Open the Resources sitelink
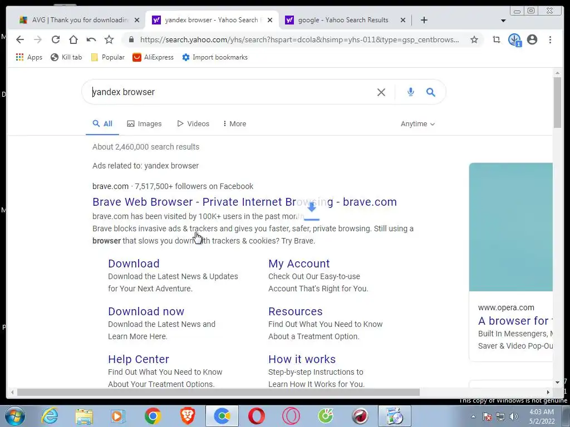570x427 pixels. coord(295,311)
